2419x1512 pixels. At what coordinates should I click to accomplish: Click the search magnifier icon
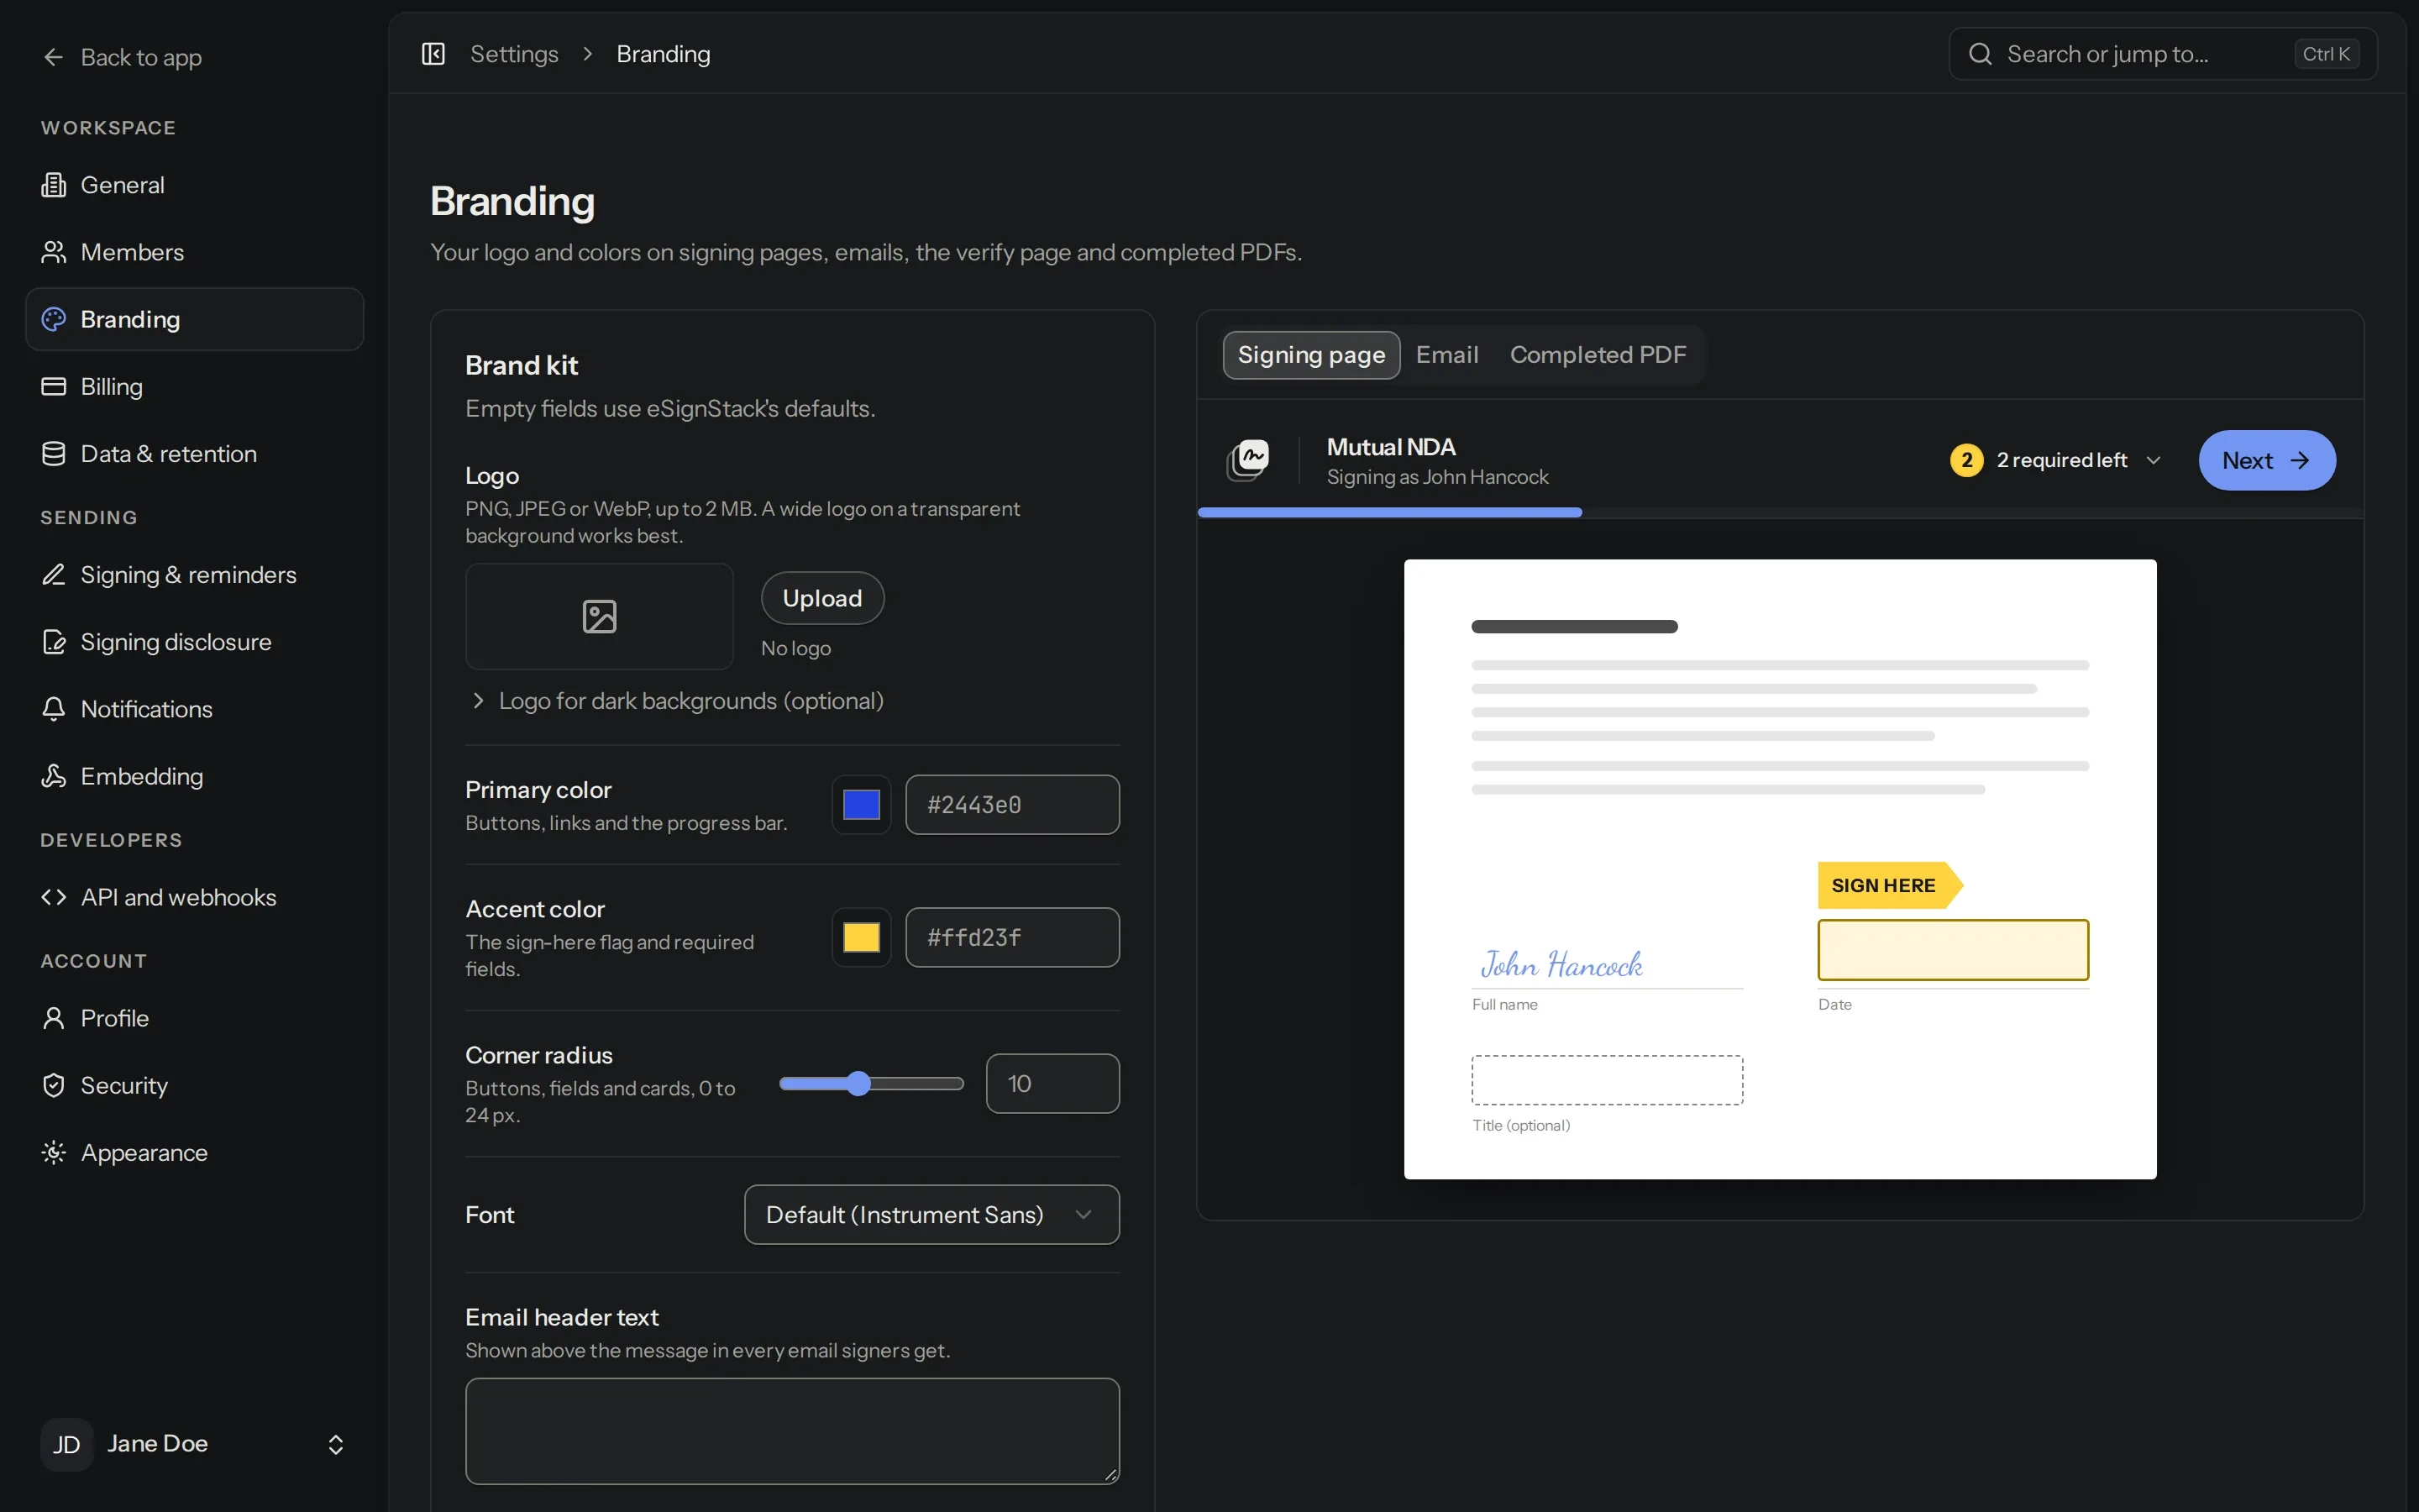coord(1981,54)
